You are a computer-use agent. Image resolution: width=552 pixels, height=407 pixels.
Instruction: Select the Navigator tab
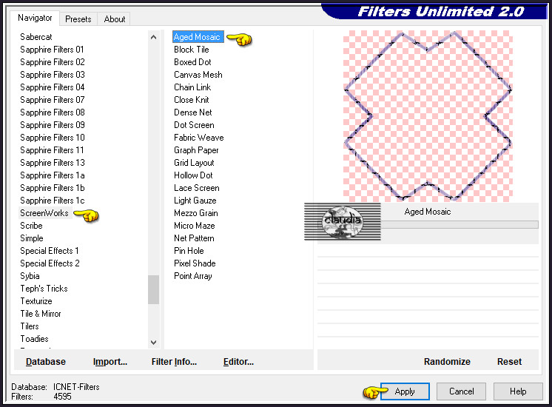pyautogui.click(x=35, y=18)
